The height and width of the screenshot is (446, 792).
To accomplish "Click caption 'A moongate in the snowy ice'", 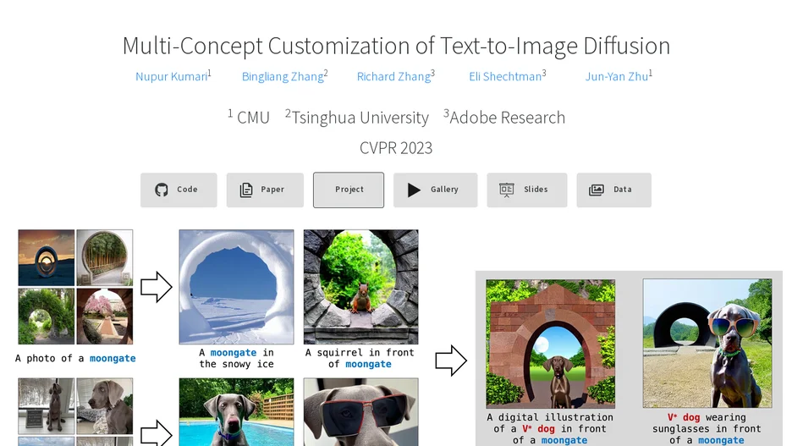I will point(236,358).
